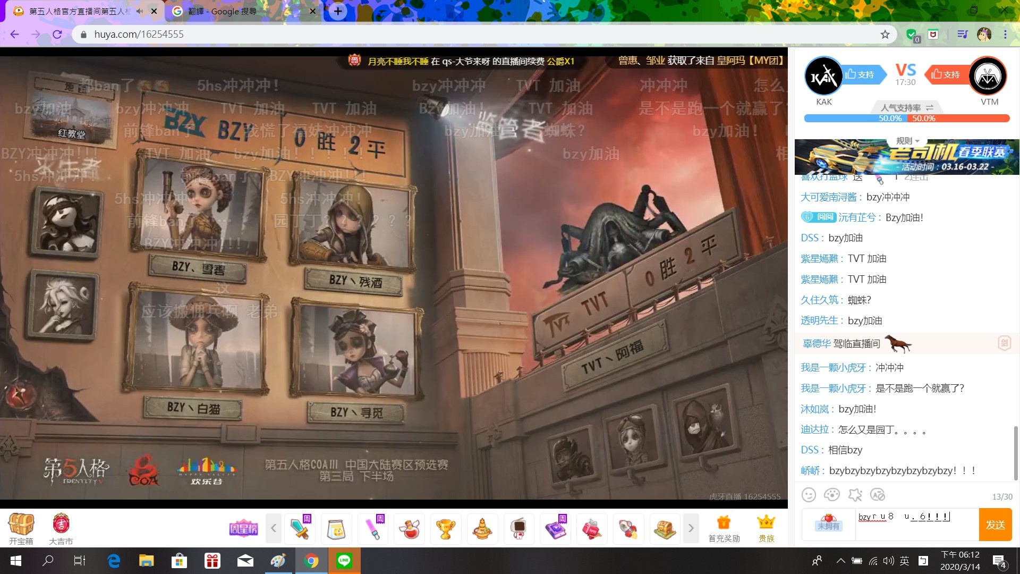
Task: Click the 未拥有 fan badge icon
Action: coord(829,523)
